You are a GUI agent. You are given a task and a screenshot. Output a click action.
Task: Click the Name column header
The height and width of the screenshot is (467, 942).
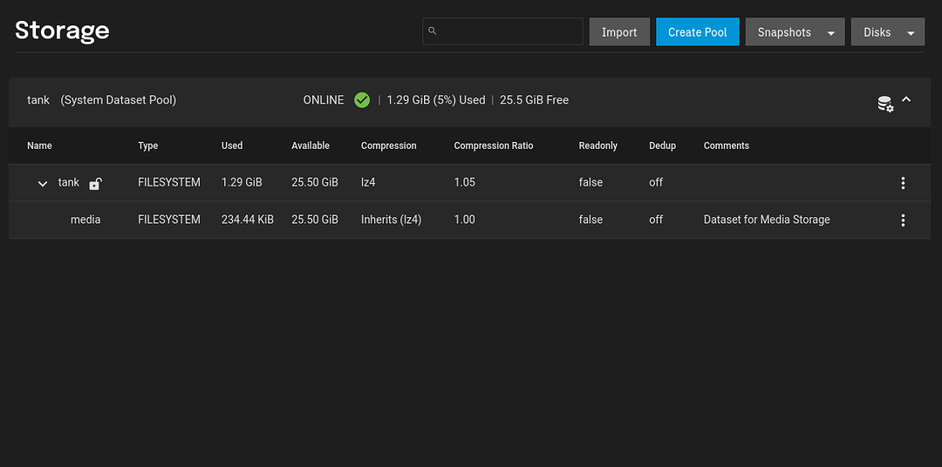(x=39, y=146)
